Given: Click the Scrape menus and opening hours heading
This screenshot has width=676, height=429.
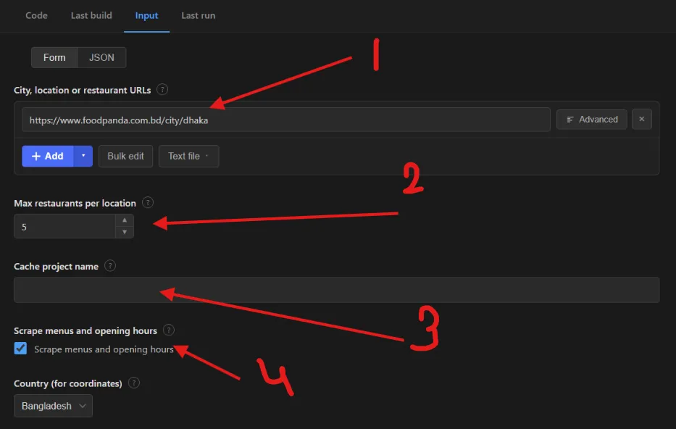Looking at the screenshot, I should pyautogui.click(x=85, y=330).
